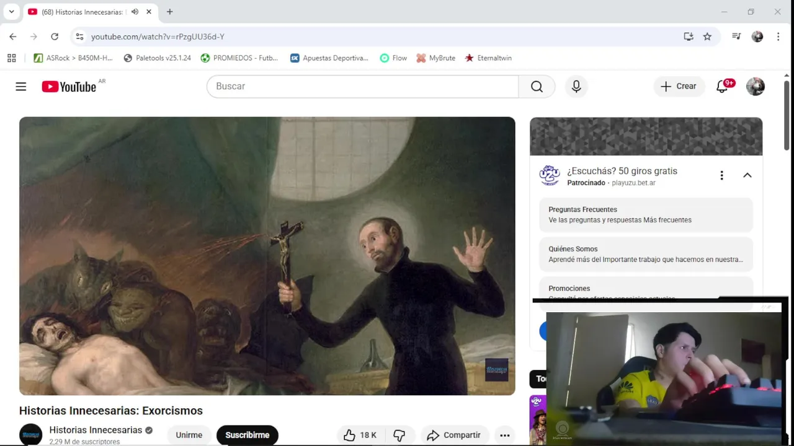Open the notifications bell
Viewport: 794px width, 446px height.
(722, 87)
